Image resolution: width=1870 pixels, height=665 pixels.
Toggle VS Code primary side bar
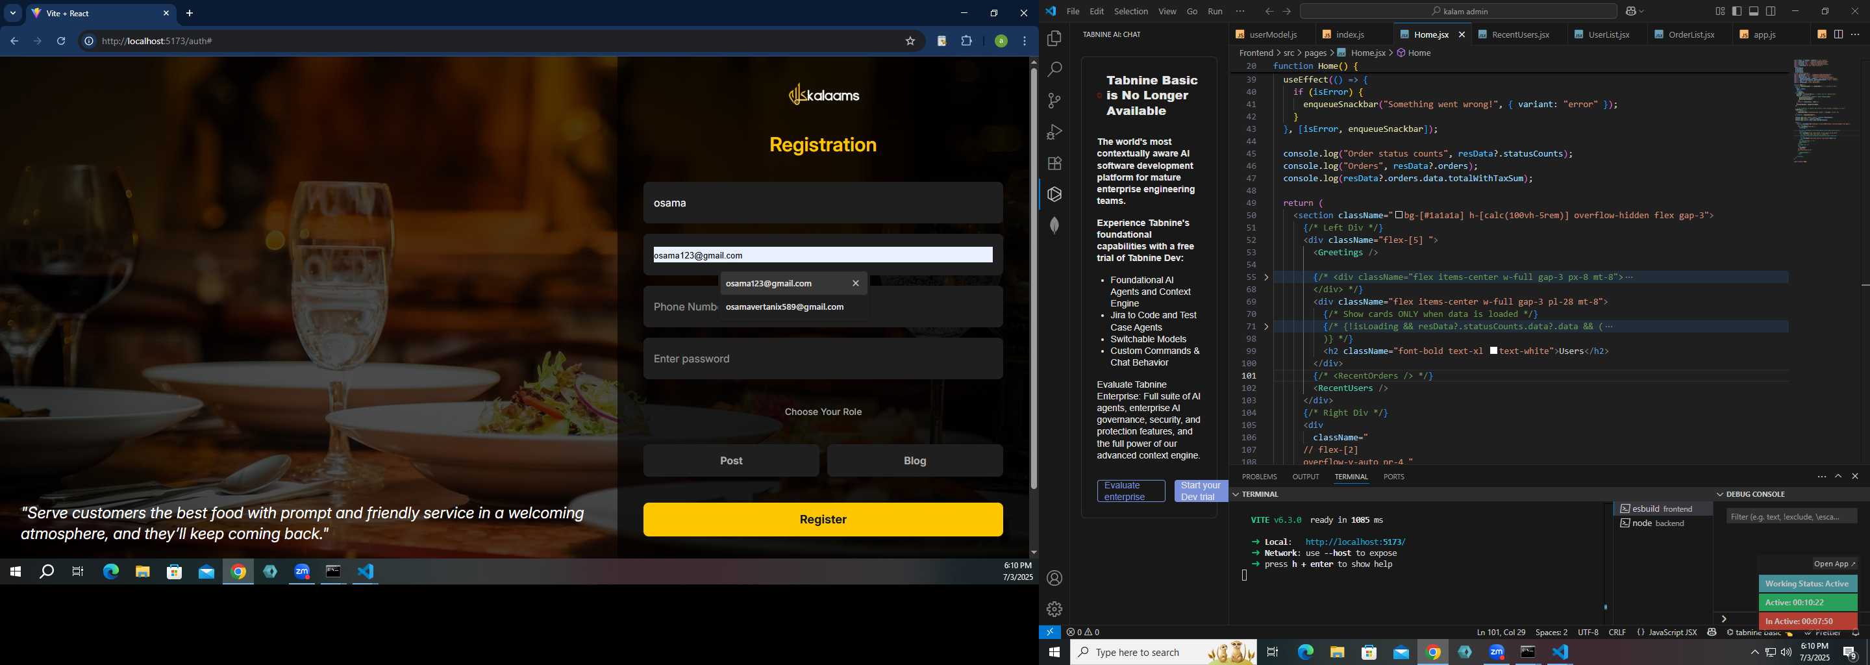[x=1737, y=12]
